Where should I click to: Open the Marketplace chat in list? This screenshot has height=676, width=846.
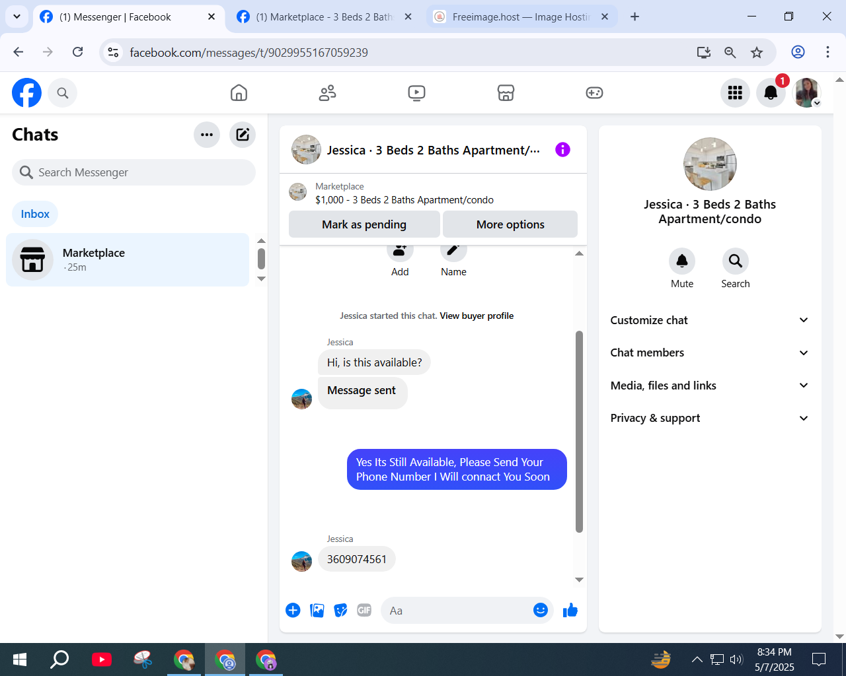128,259
